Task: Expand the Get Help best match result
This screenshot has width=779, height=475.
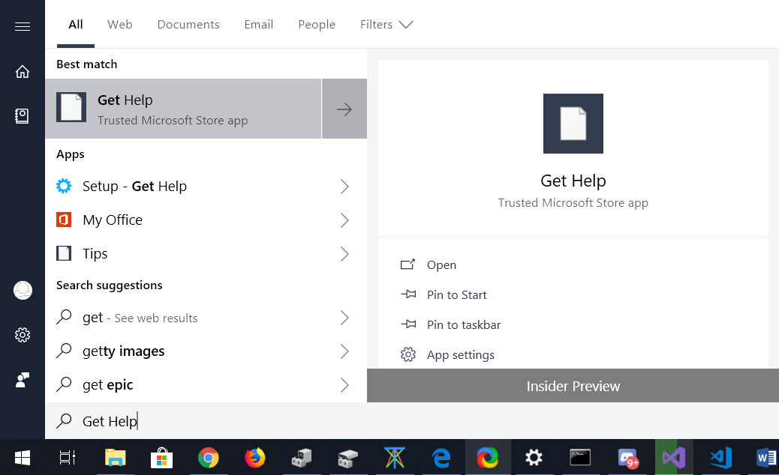Action: (x=344, y=109)
